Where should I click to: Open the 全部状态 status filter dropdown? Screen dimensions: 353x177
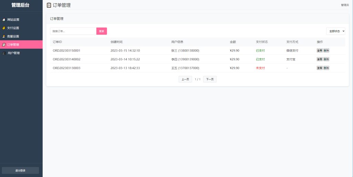(x=335, y=31)
